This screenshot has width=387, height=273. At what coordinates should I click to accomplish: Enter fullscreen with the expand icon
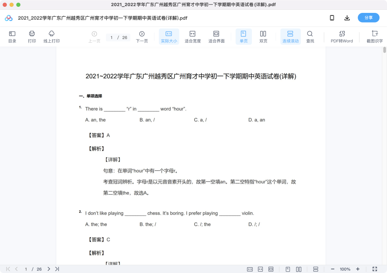[375, 269]
